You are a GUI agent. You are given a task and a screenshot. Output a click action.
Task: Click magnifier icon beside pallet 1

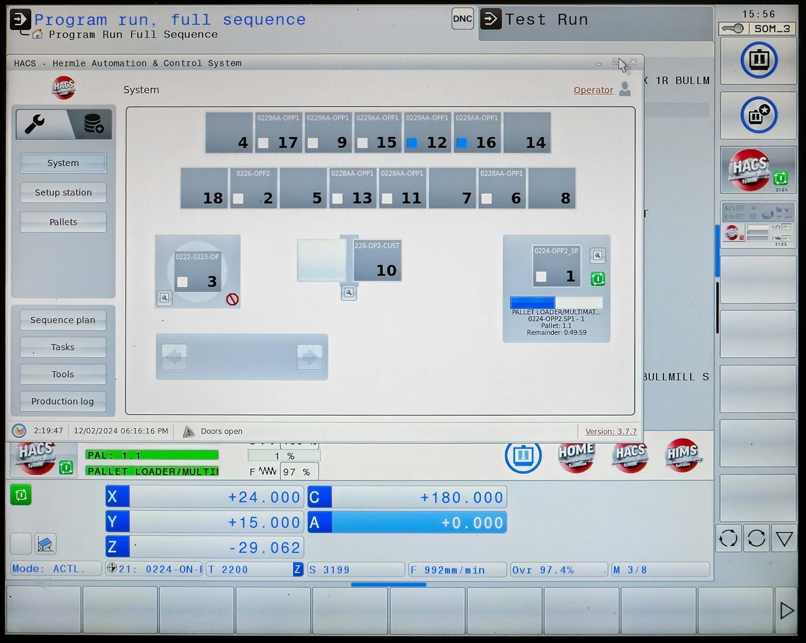pyautogui.click(x=597, y=256)
